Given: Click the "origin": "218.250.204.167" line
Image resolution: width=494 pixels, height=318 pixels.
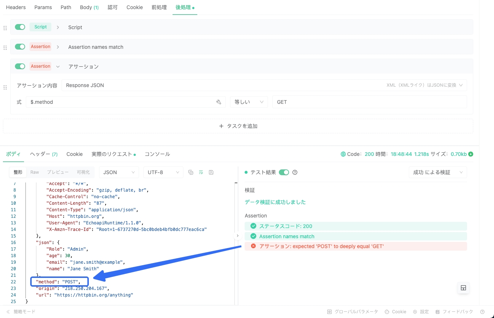Looking at the screenshot, I should pyautogui.click(x=72, y=288).
